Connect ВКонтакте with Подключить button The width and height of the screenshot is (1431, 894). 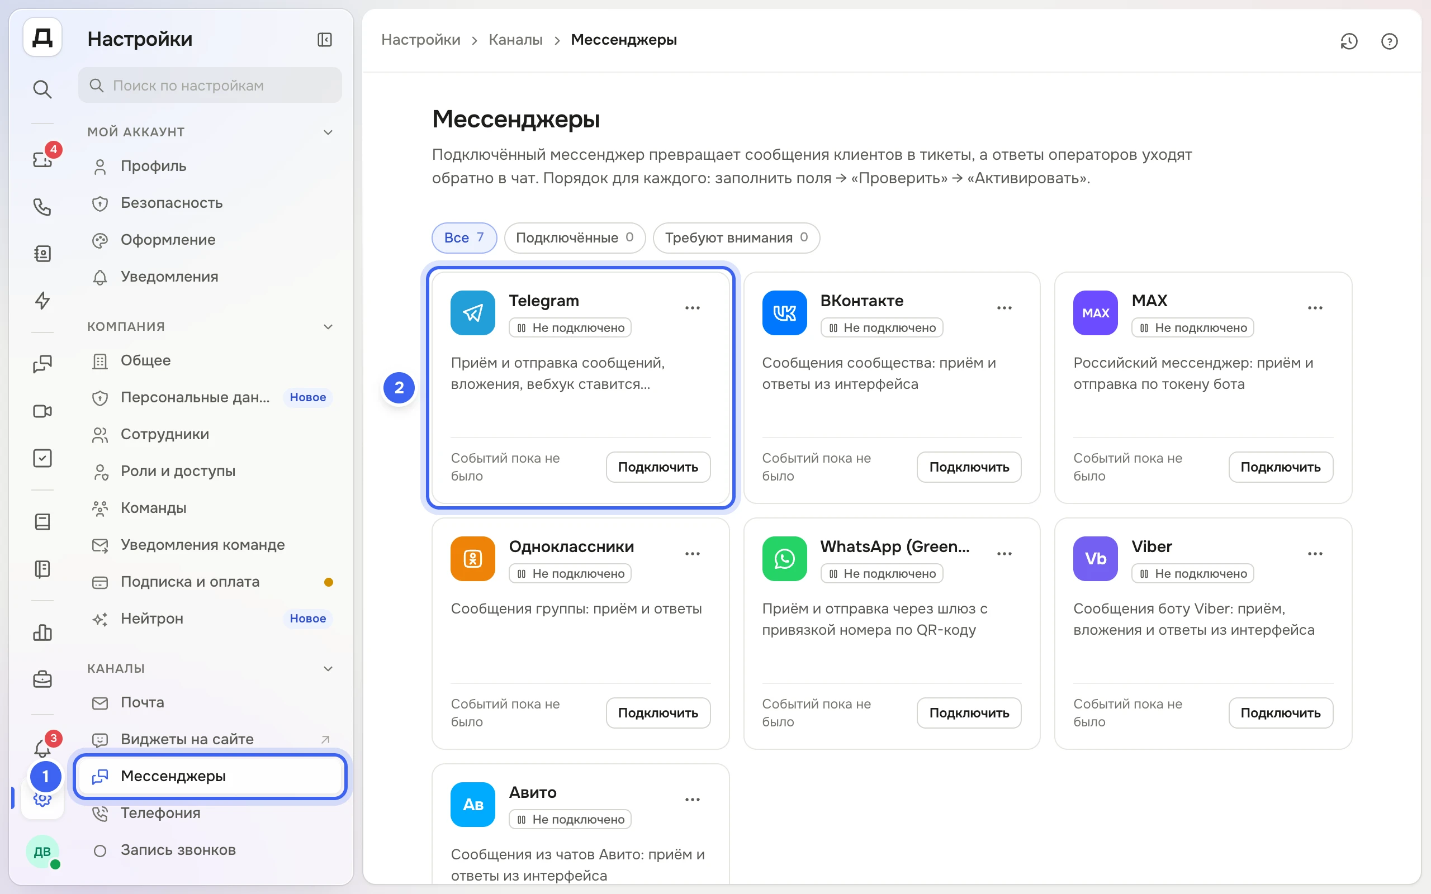click(x=969, y=467)
